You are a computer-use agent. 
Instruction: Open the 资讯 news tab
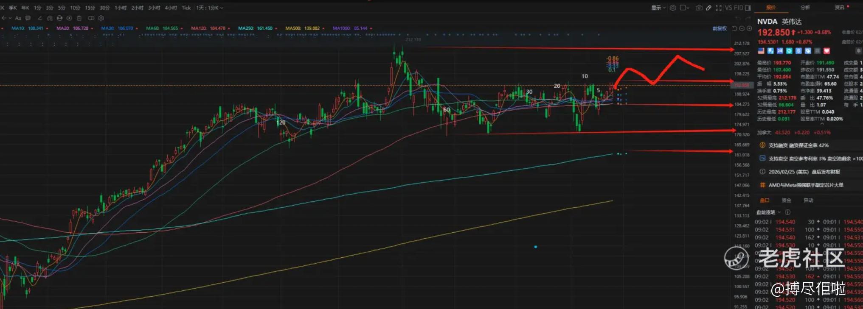(840, 7)
